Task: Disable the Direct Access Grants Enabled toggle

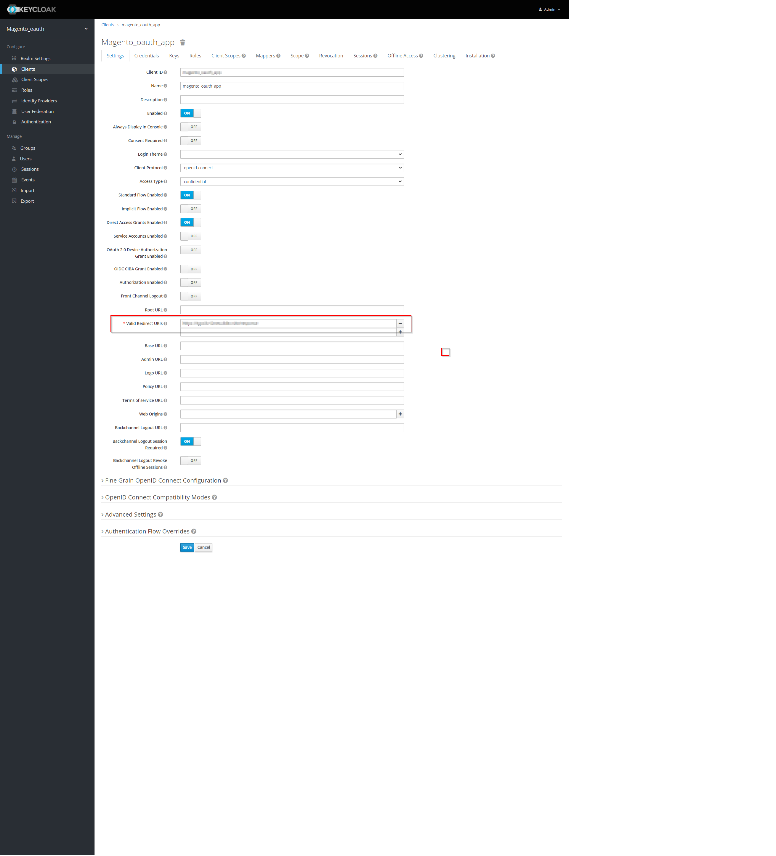Action: pyautogui.click(x=190, y=223)
